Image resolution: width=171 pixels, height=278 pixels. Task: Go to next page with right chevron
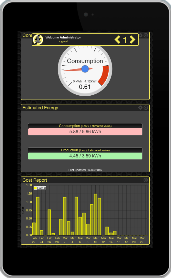point(132,39)
